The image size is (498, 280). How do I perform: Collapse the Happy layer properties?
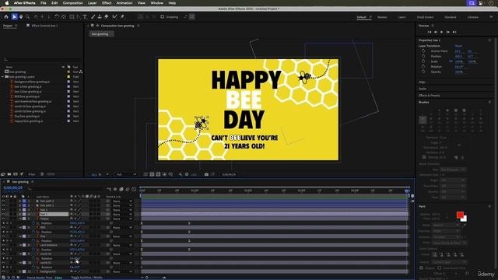pyautogui.click(x=20, y=219)
